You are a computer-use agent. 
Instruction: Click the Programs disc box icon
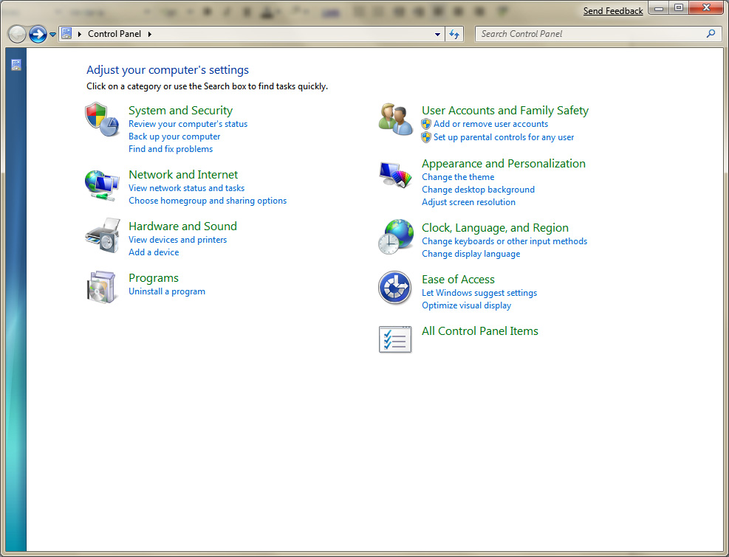point(101,288)
